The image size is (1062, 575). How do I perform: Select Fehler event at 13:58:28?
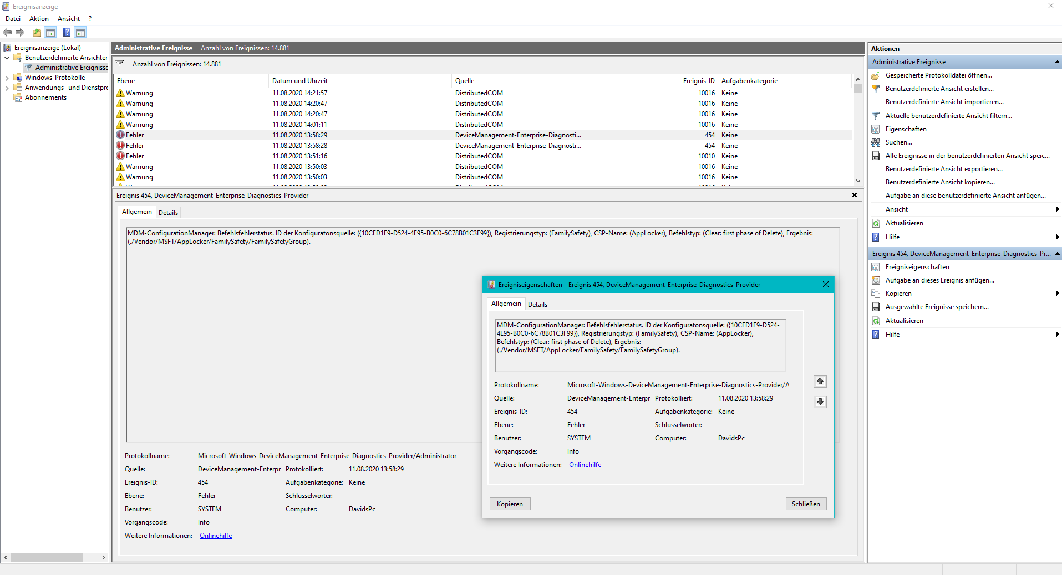[484, 146]
